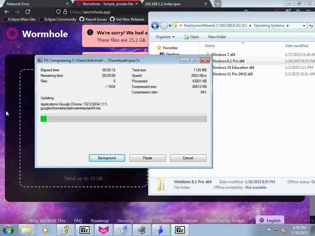
Task: Click the folder thumbnail in details pane
Action: pos(161,185)
